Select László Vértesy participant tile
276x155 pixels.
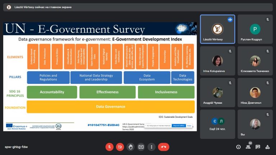point(217,29)
